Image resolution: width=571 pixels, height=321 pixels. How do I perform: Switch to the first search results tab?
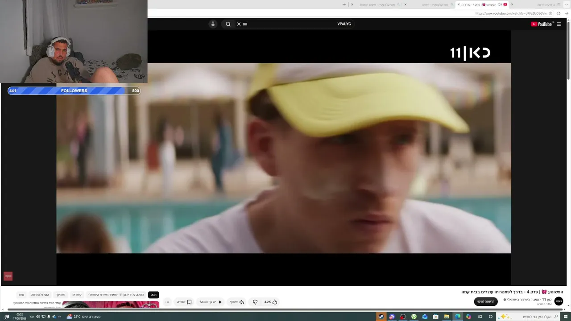[431, 4]
